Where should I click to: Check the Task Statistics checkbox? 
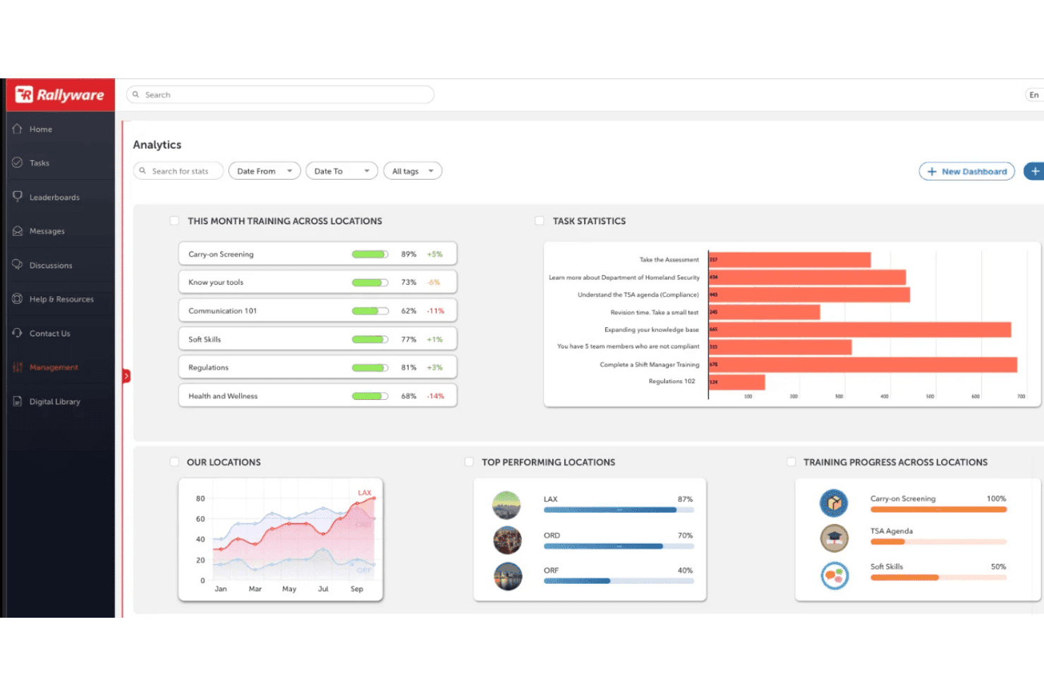click(540, 221)
